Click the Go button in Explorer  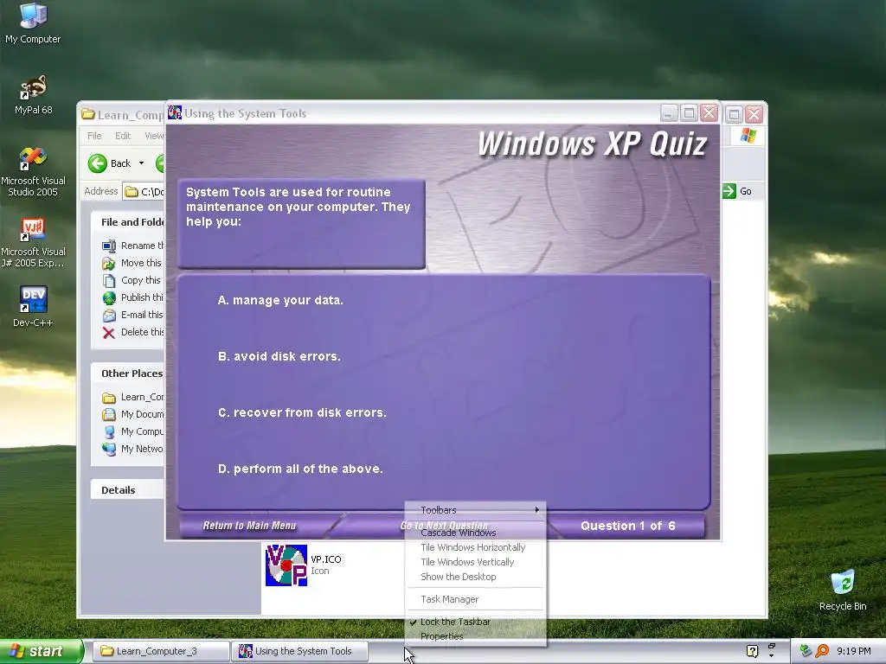pos(737,191)
